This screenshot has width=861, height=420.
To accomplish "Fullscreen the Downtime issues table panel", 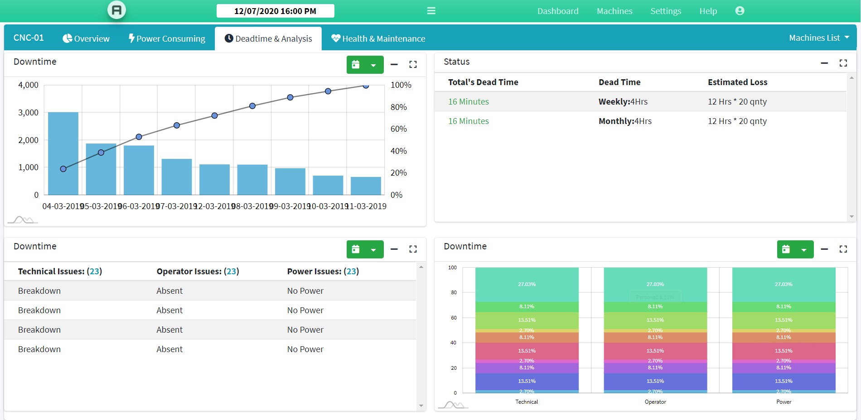I will 413,249.
